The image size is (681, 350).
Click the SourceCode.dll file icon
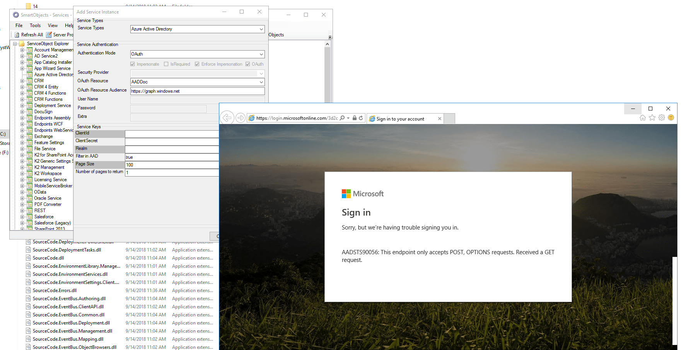28,258
